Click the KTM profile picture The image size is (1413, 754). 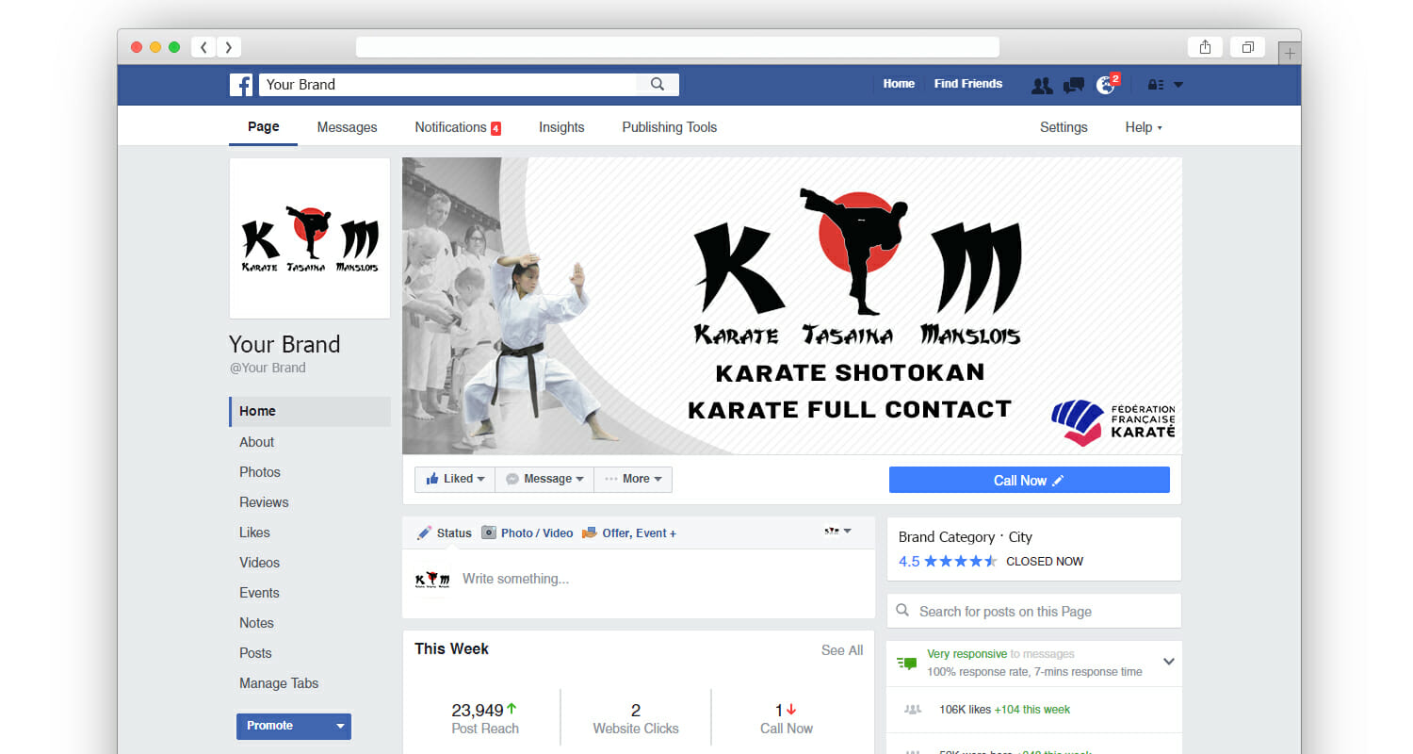pos(310,238)
